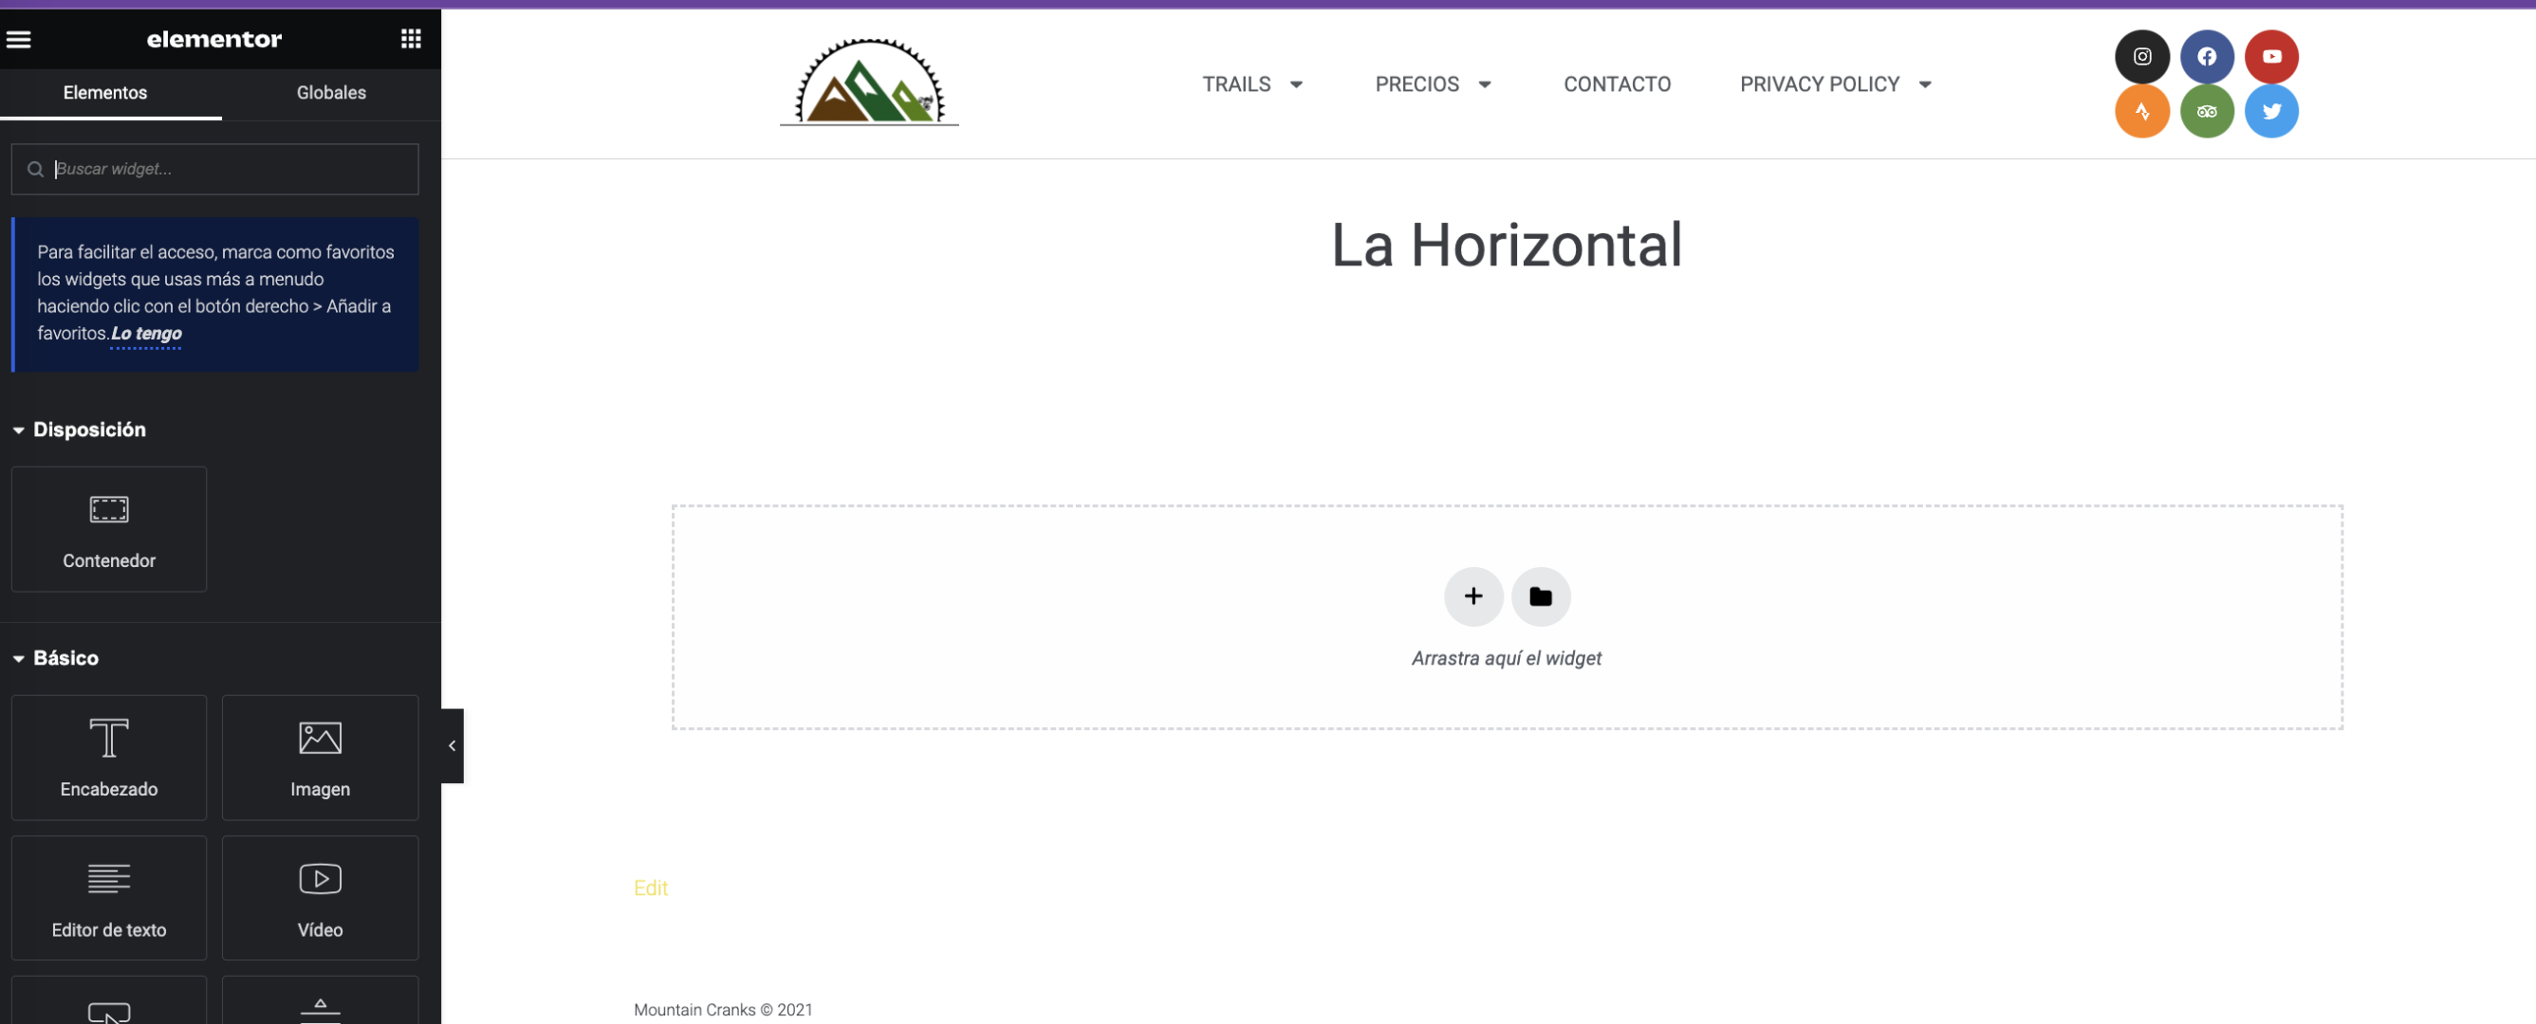2536x1024 pixels.
Task: Select the Imagen widget
Action: pos(320,758)
